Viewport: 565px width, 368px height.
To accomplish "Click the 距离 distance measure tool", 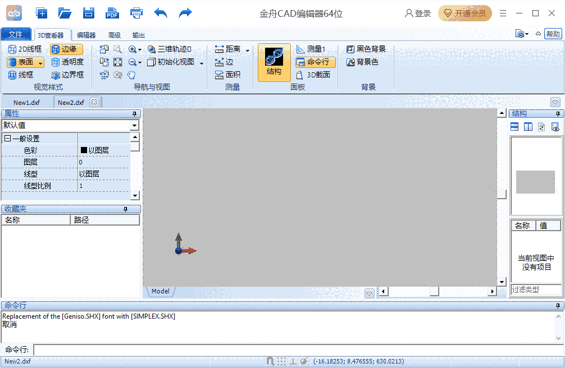I will 227,49.
